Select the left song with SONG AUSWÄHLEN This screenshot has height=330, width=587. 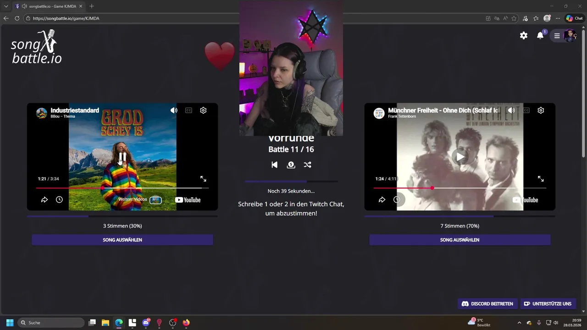[x=122, y=240]
